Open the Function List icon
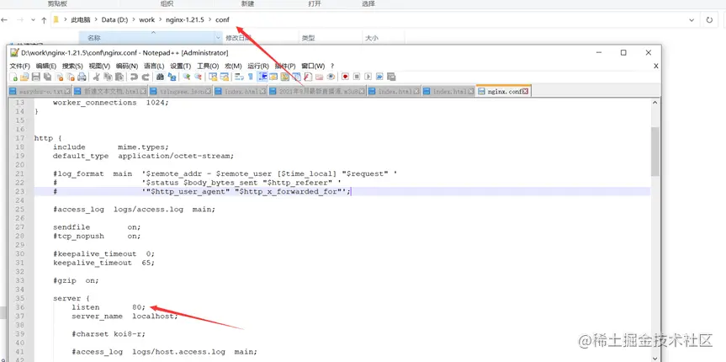The image size is (726, 362). [308, 77]
